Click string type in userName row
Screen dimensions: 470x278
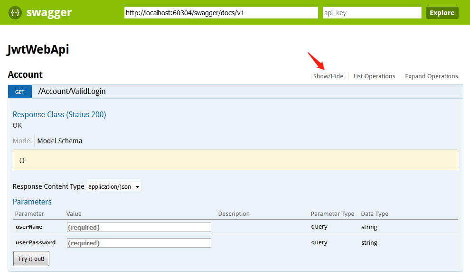click(369, 227)
